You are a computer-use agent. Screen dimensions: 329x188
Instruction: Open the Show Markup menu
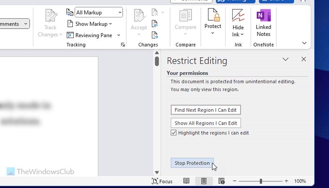click(x=89, y=24)
